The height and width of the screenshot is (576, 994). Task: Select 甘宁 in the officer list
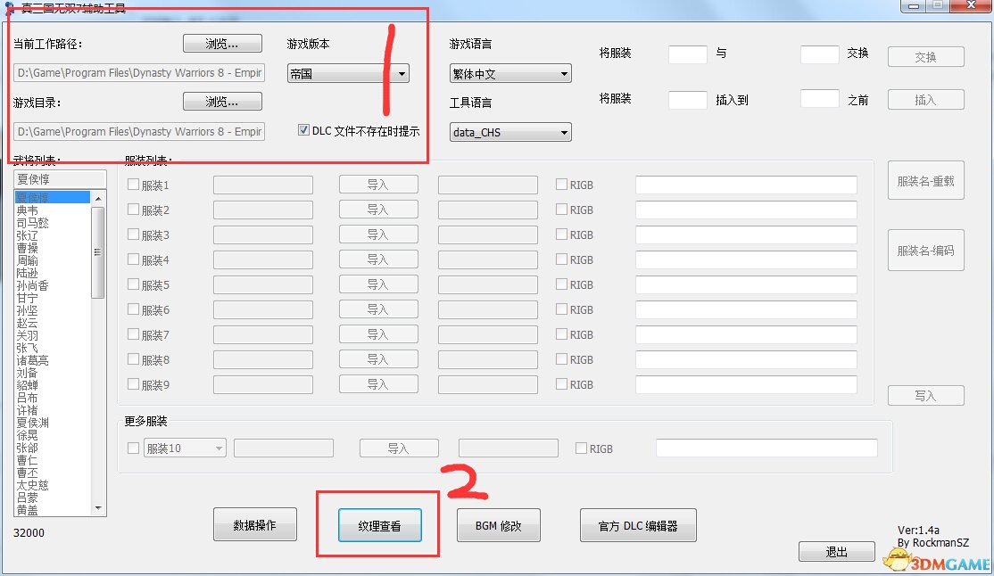point(28,298)
